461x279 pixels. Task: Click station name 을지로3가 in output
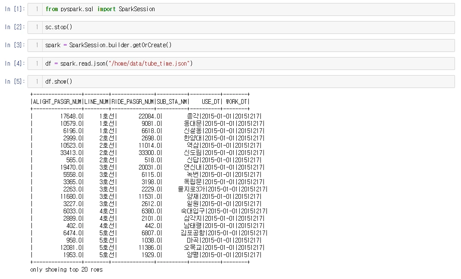pyautogui.click(x=192, y=189)
